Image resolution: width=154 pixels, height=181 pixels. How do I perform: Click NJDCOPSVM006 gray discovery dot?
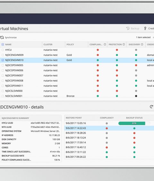click(136, 70)
